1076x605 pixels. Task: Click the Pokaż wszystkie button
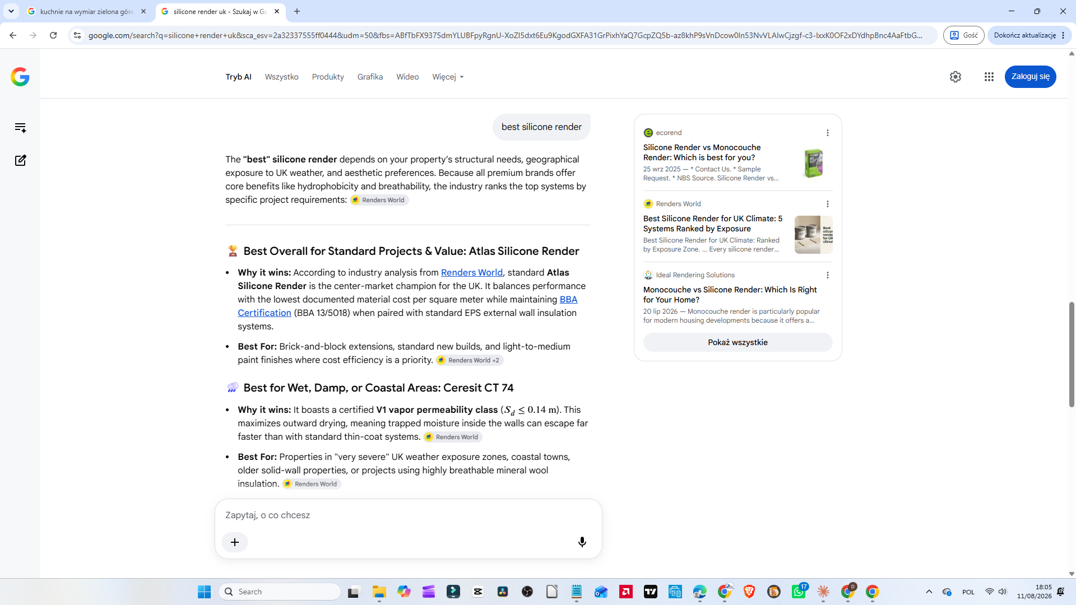click(738, 342)
